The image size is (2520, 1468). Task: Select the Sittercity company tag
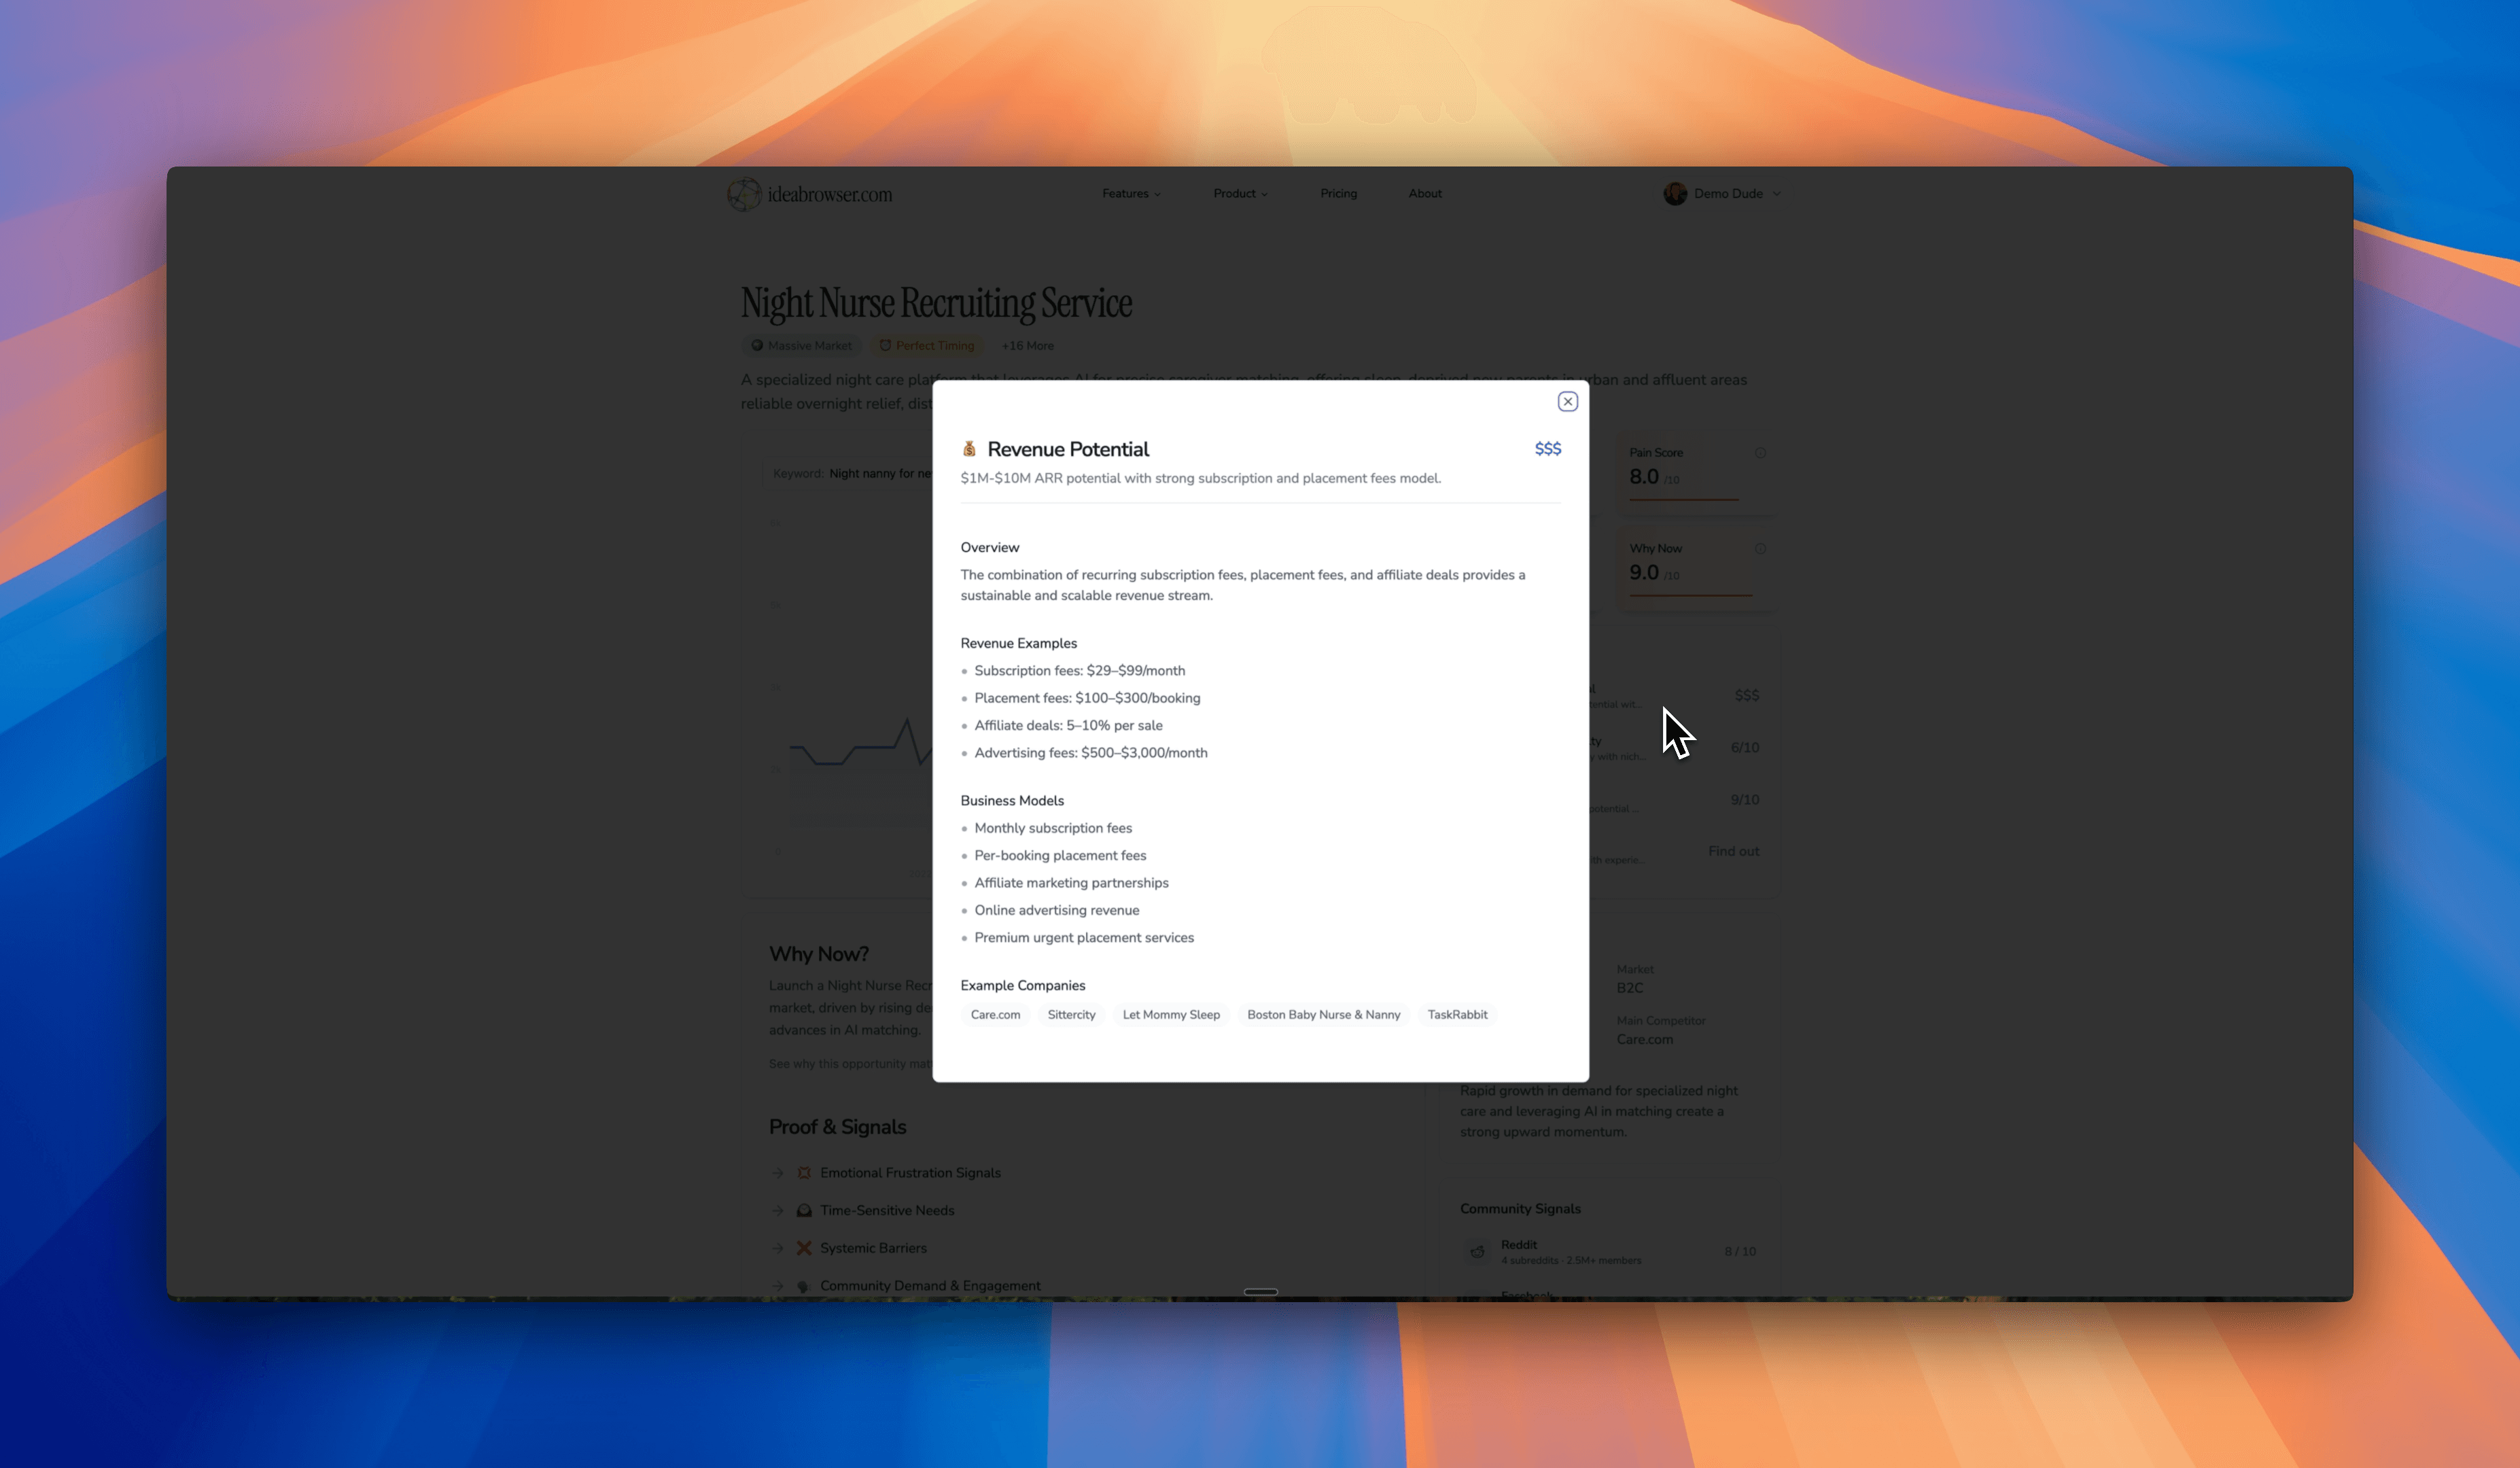point(1071,1014)
